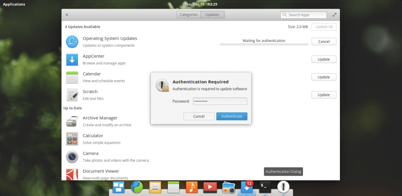Switch to the Categories tab

(189, 15)
